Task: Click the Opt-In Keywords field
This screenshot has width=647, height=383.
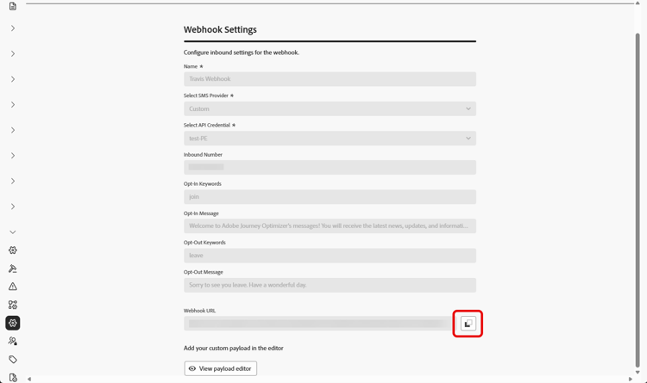Action: point(330,197)
